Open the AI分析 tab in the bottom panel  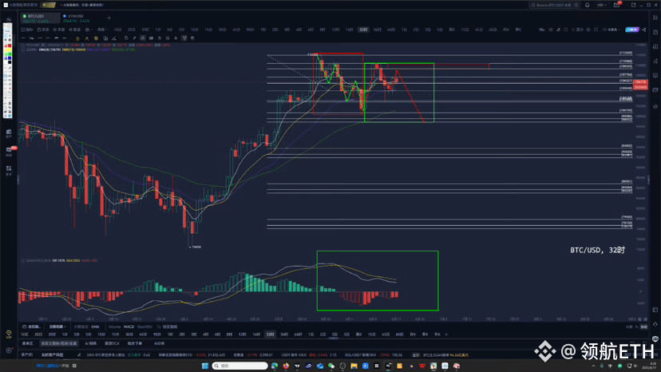click(159, 344)
